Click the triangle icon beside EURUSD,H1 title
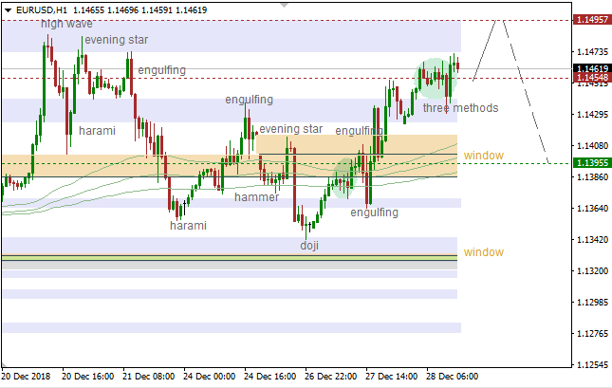This screenshot has width=612, height=388. 7,9
